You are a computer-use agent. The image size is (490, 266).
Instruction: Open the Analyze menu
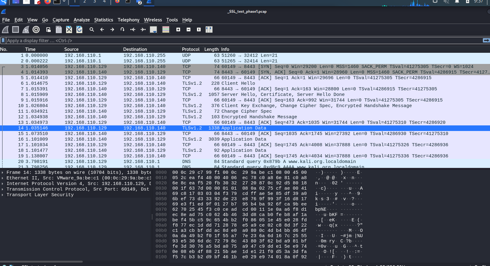[x=82, y=20]
